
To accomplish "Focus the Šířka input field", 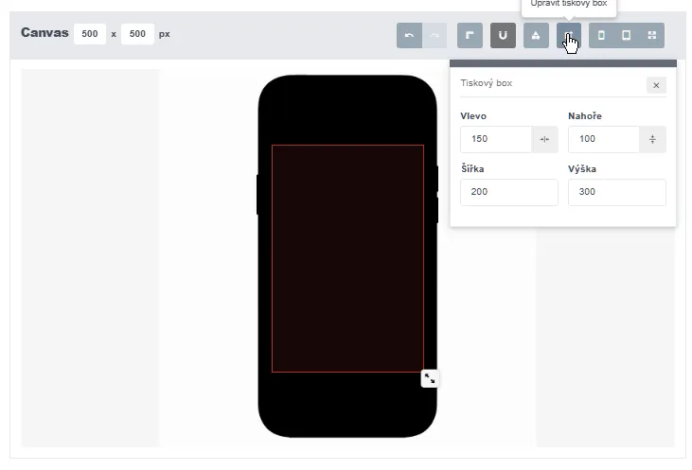I will pos(509,192).
